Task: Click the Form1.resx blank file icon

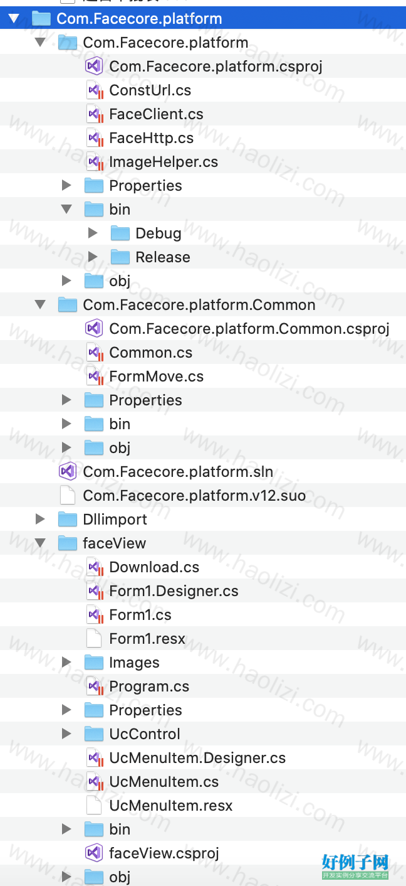Action: click(93, 639)
